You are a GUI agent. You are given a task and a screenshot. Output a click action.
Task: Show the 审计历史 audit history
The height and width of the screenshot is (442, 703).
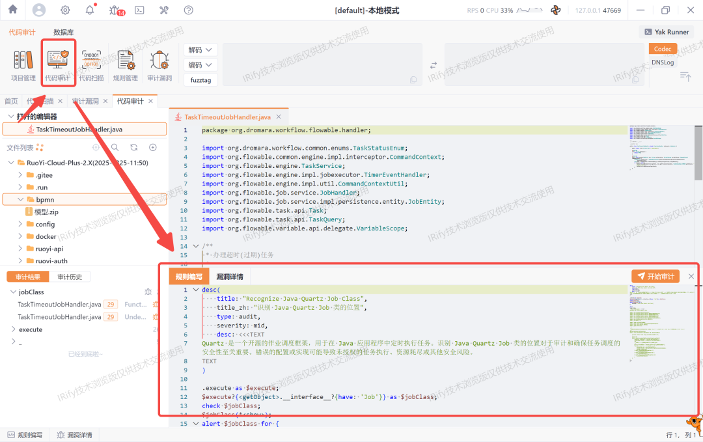coord(70,277)
